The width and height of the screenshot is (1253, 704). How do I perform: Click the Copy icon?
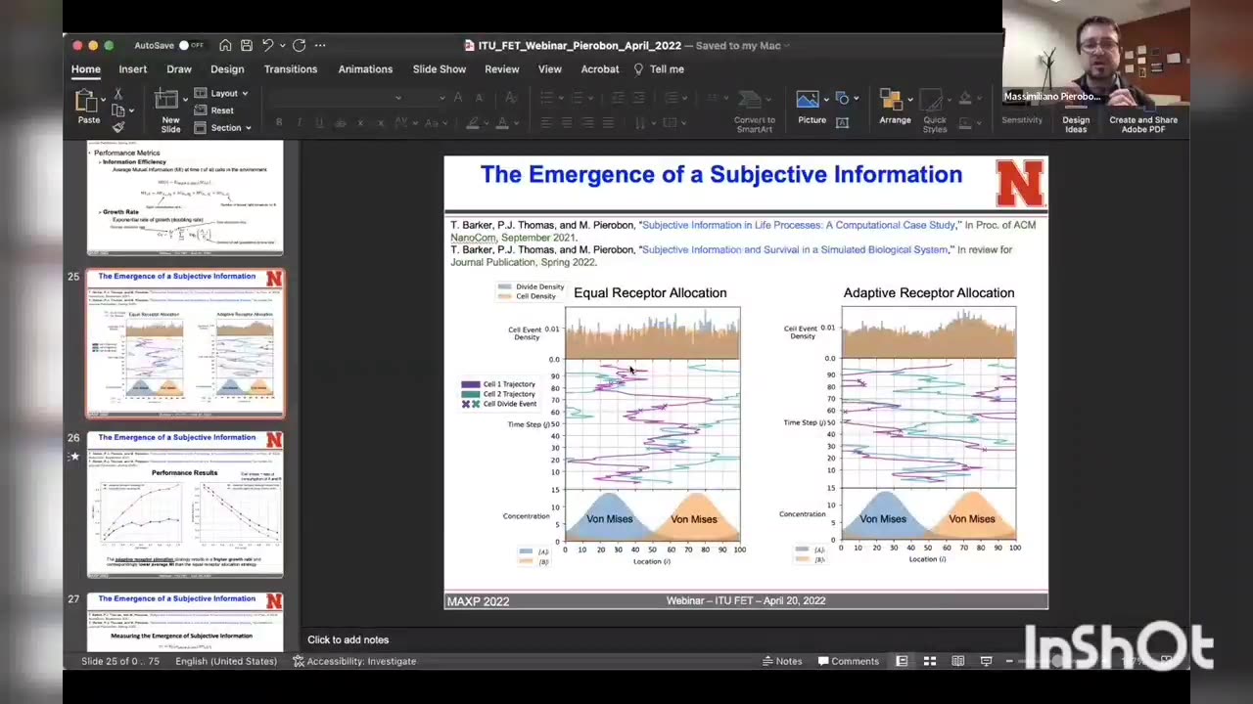[x=116, y=110]
